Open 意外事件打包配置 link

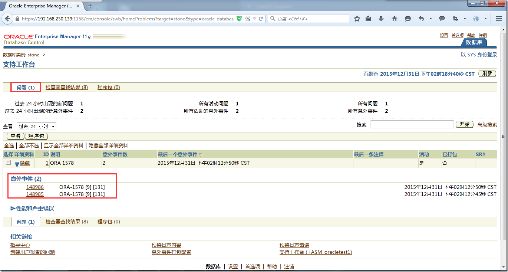[171, 252]
